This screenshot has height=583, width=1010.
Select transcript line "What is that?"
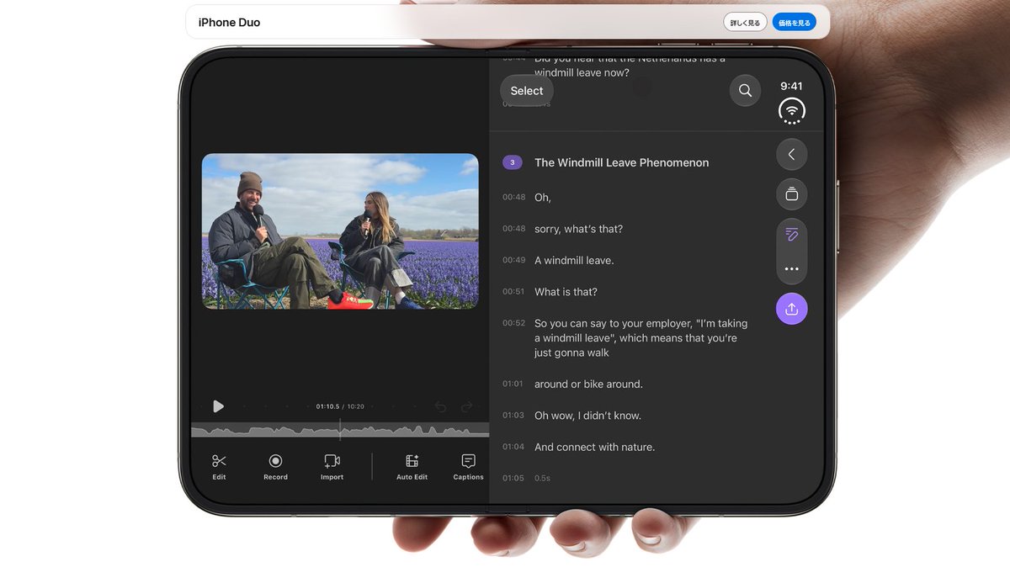566,292
